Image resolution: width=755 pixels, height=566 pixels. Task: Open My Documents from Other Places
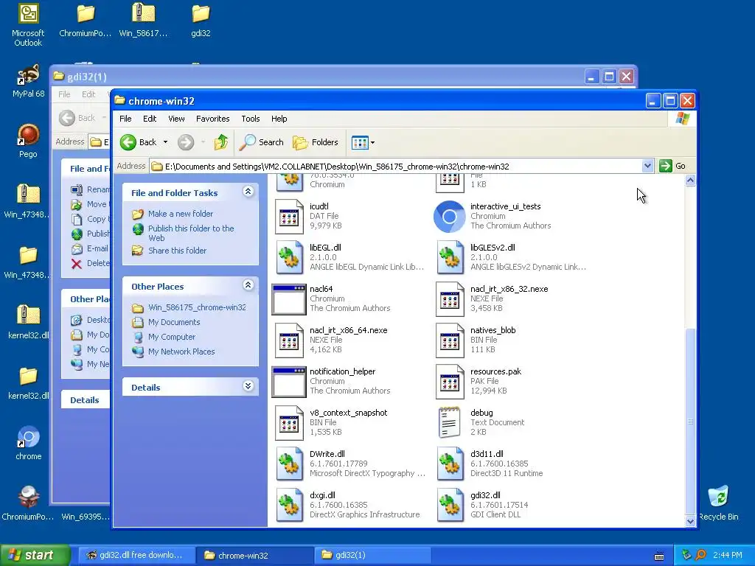point(174,322)
